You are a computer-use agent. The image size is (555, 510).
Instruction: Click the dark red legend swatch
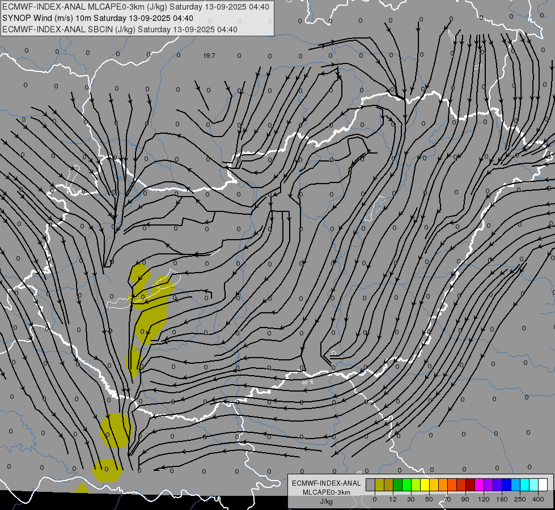tap(471, 484)
